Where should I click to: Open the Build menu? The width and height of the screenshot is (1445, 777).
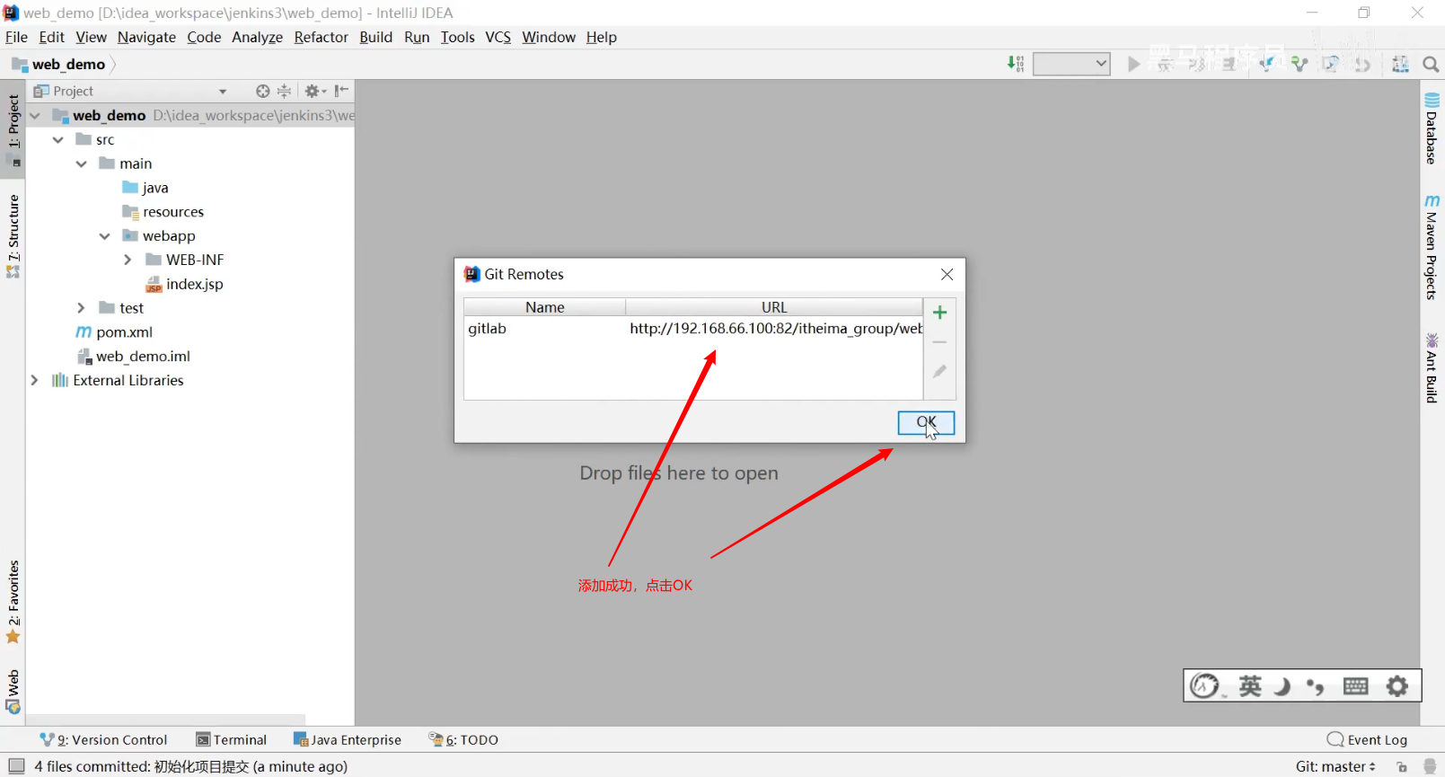375,37
